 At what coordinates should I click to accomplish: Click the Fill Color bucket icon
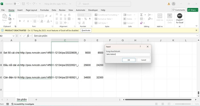42,21
